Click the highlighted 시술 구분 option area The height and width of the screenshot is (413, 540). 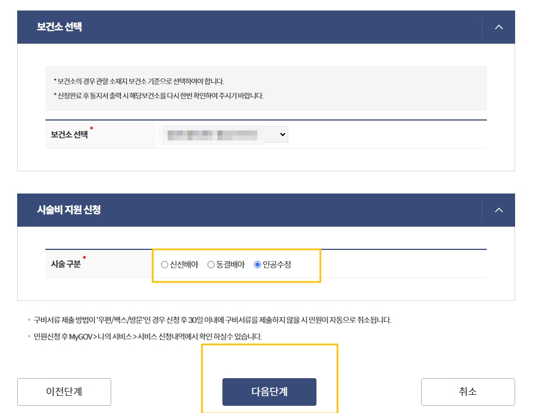(238, 265)
